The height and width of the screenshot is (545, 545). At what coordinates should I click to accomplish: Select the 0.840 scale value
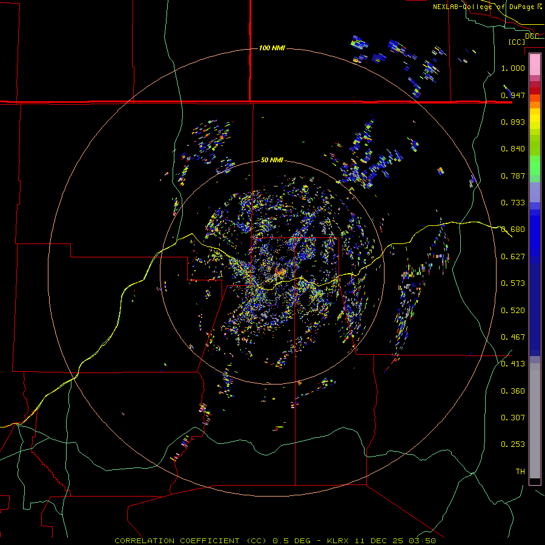click(x=513, y=149)
